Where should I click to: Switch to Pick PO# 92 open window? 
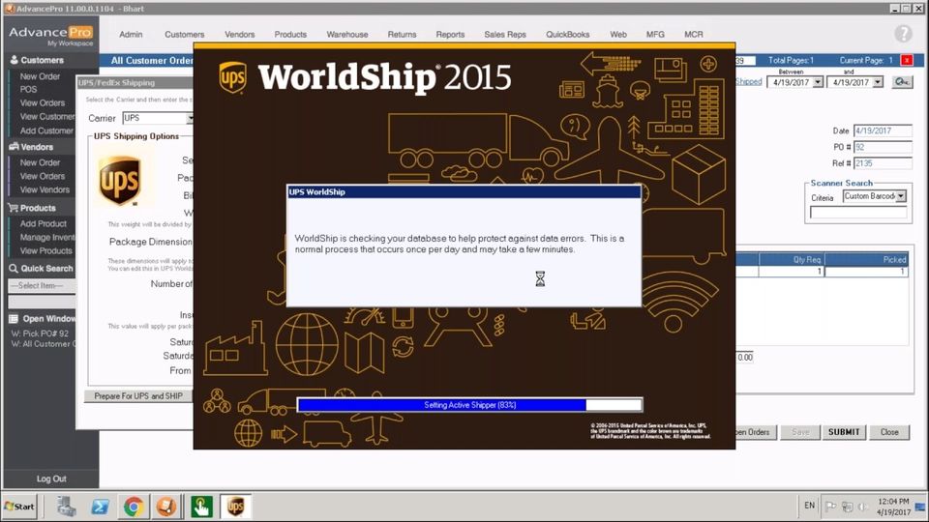point(40,333)
